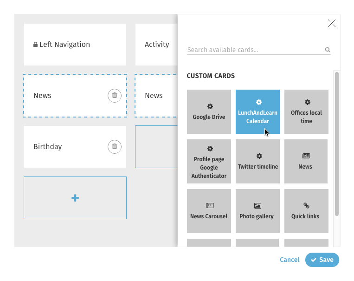This screenshot has height=281, width=354.
Task: Pick the Photo gallery card
Action: point(257,211)
